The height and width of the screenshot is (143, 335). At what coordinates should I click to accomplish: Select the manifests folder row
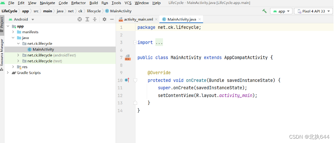coord(60,32)
